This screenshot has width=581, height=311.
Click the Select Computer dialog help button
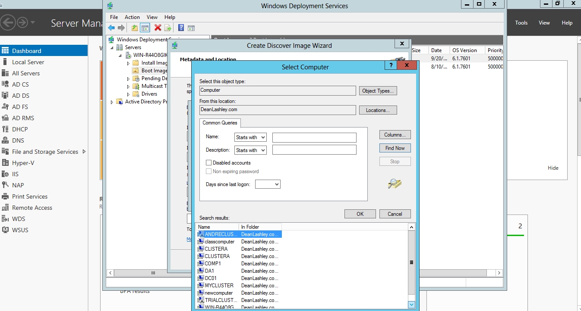click(x=391, y=65)
